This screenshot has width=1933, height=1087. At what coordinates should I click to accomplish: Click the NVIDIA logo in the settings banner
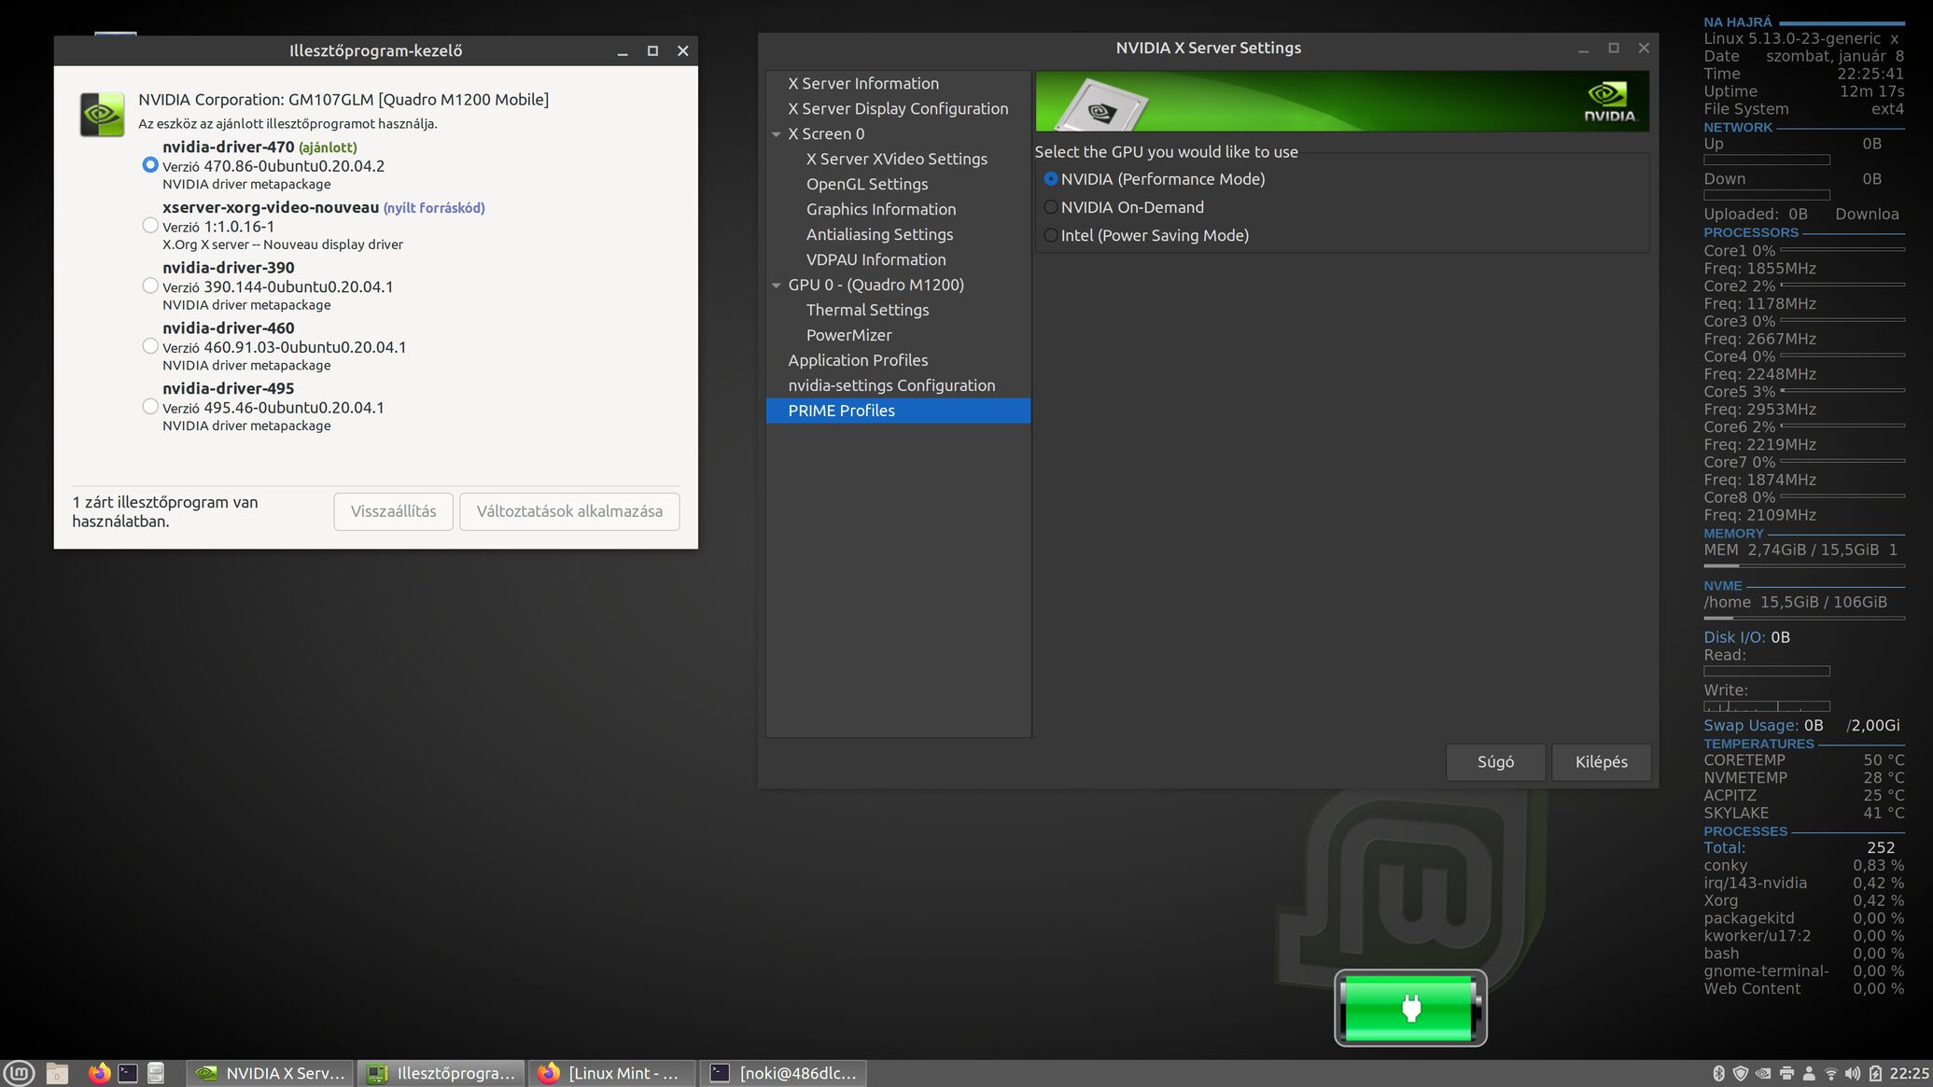[x=1610, y=102]
